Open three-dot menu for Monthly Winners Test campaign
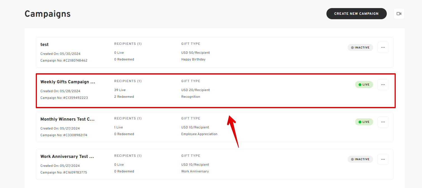The width and height of the screenshot is (422, 188). point(383,122)
